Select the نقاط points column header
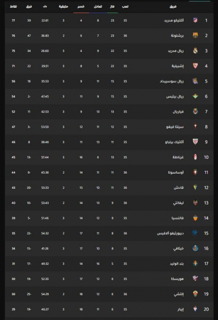The width and height of the screenshot is (218, 320). coord(14,7)
